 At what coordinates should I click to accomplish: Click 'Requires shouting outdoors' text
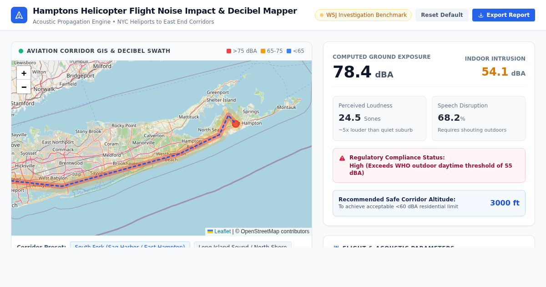tap(472, 130)
